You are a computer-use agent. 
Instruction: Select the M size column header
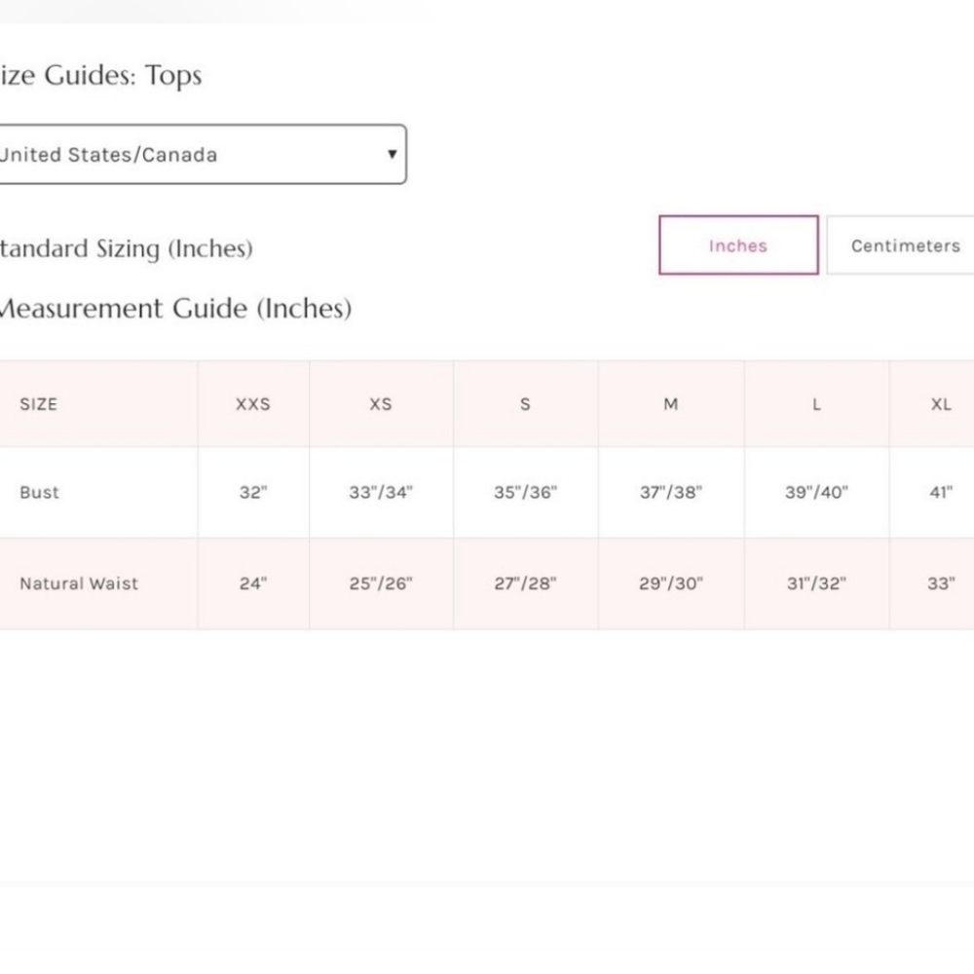671,404
